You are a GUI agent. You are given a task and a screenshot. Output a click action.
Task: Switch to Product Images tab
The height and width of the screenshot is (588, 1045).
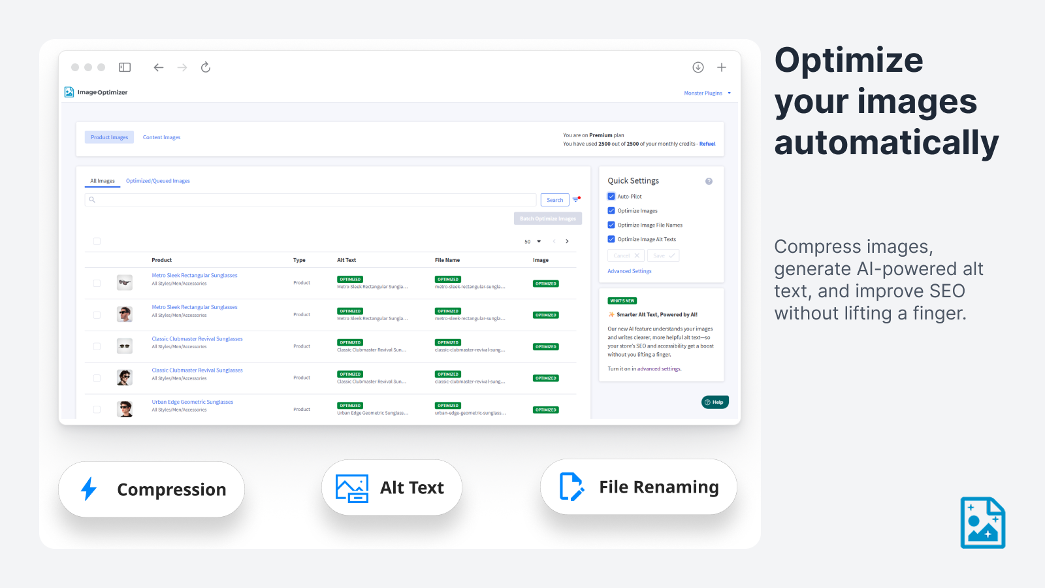109,137
